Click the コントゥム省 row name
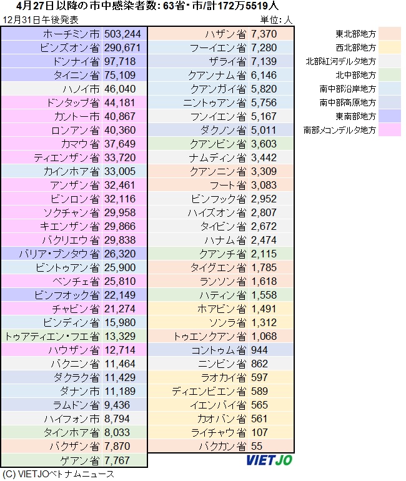This screenshot has height=481, width=406. coord(219,350)
